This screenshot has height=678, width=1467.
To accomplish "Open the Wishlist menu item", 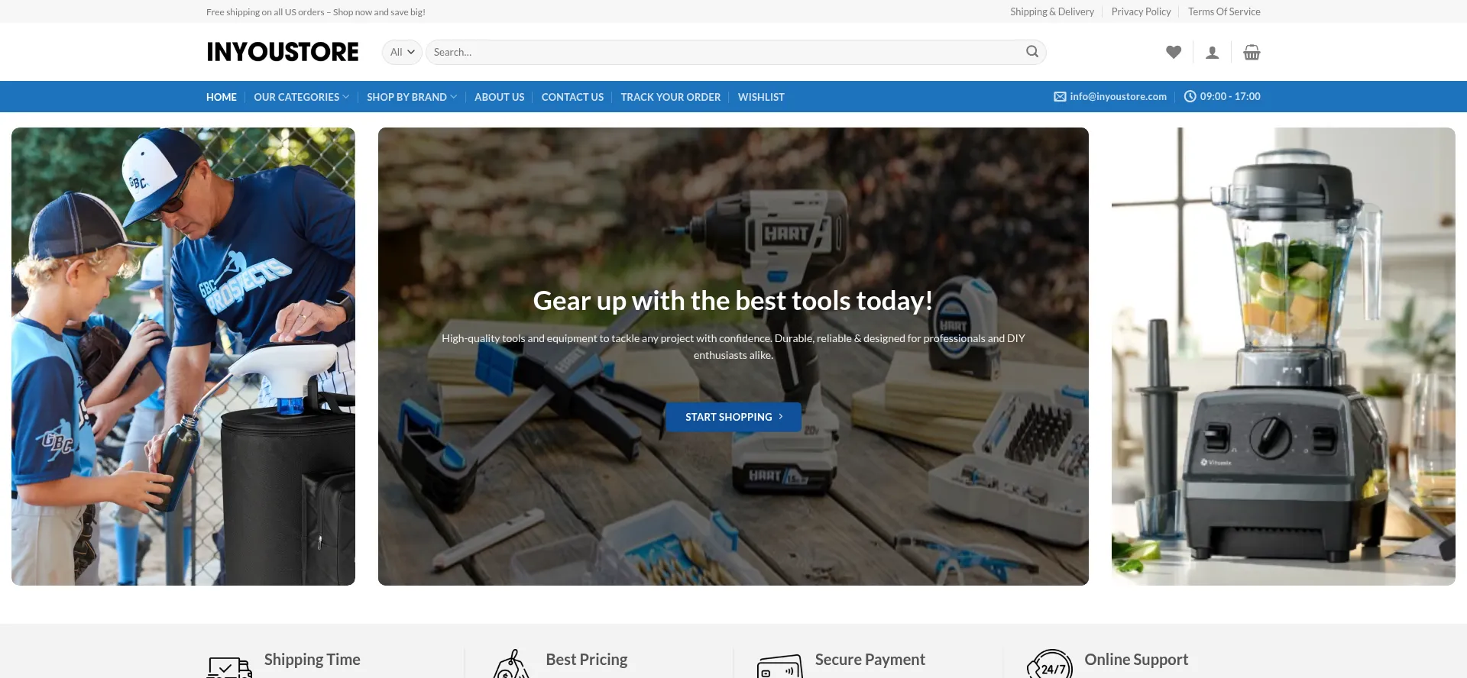I will tap(761, 97).
